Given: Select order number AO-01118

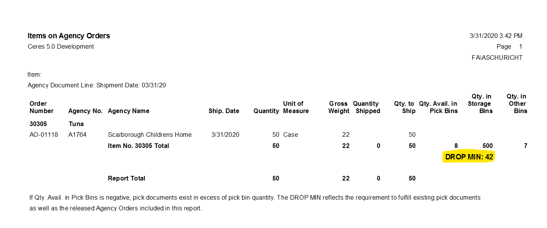Looking at the screenshot, I should point(43,135).
